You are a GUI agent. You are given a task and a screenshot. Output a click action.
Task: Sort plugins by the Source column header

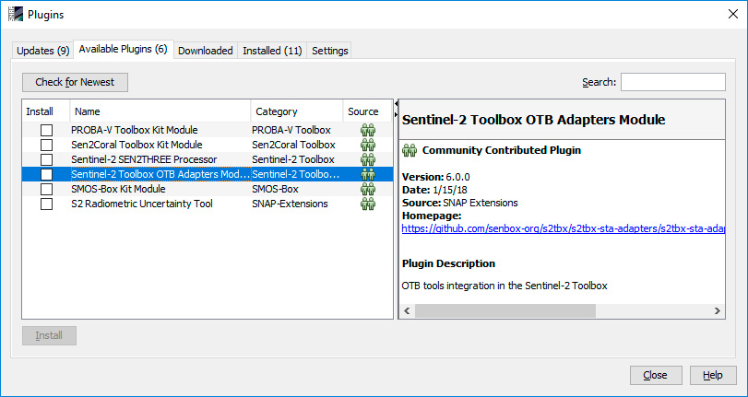coord(367,111)
